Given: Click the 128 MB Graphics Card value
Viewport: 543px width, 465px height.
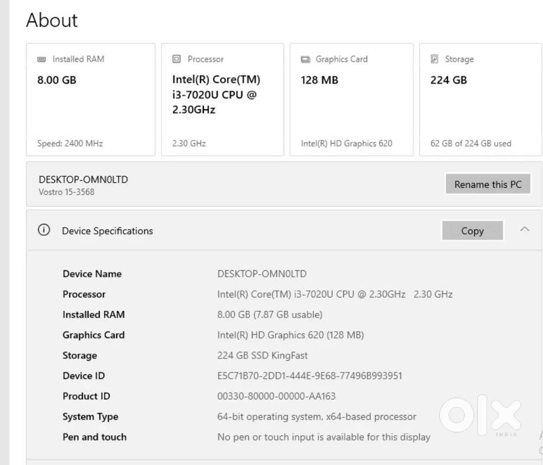Looking at the screenshot, I should [319, 80].
